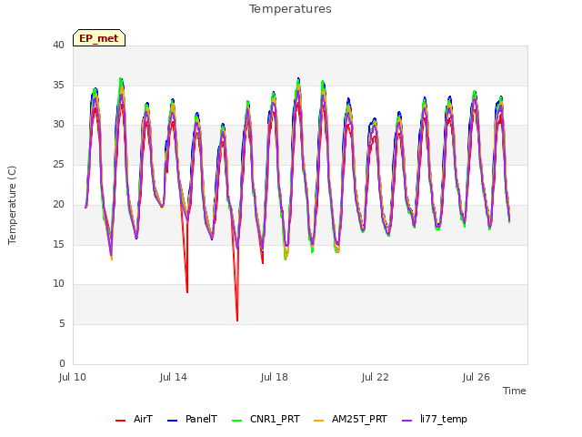Click the Jul 18 x-axis label

(275, 377)
